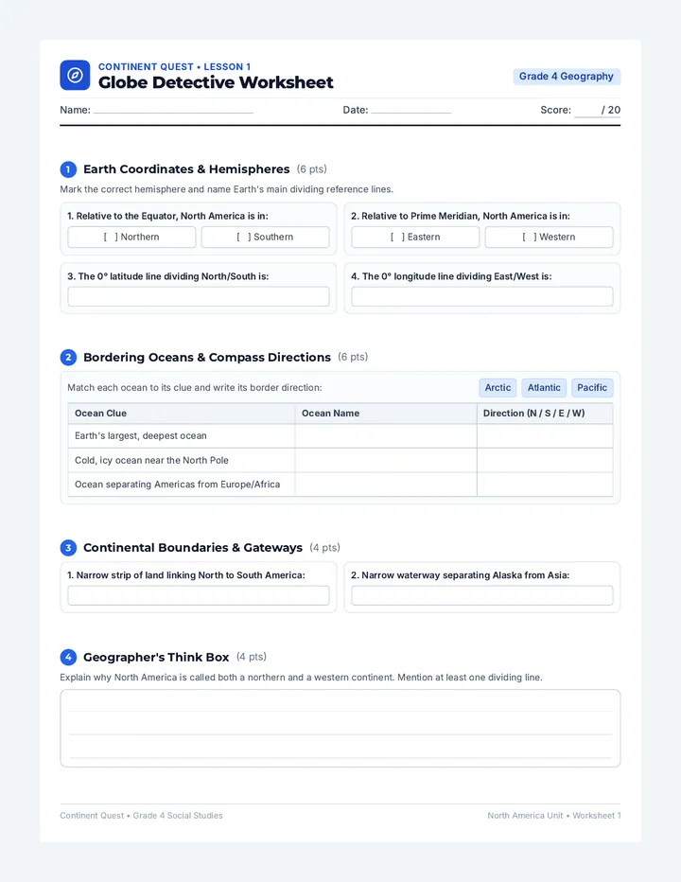The image size is (681, 882).
Task: Check the Northern hemisphere option
Action: point(131,237)
